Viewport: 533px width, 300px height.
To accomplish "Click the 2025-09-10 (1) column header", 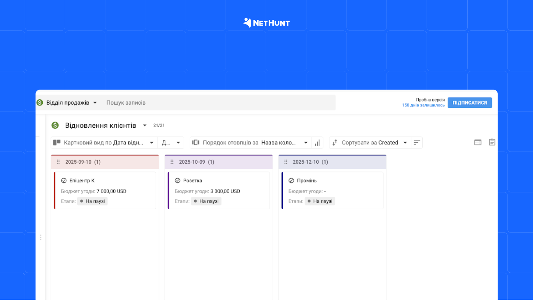I will click(105, 162).
